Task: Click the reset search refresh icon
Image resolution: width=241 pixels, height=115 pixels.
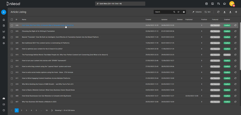Action: [x=178, y=12]
